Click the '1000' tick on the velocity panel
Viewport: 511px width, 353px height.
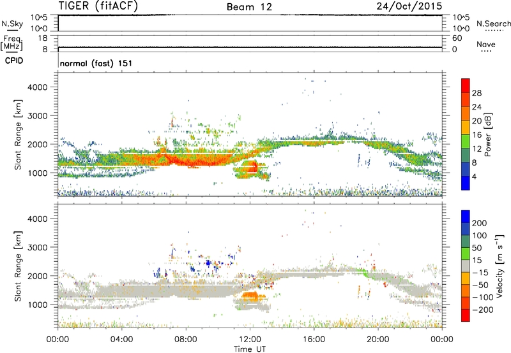coord(38,305)
